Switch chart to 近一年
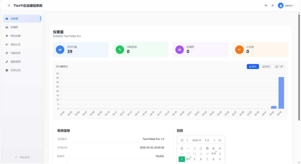 (279, 66)
